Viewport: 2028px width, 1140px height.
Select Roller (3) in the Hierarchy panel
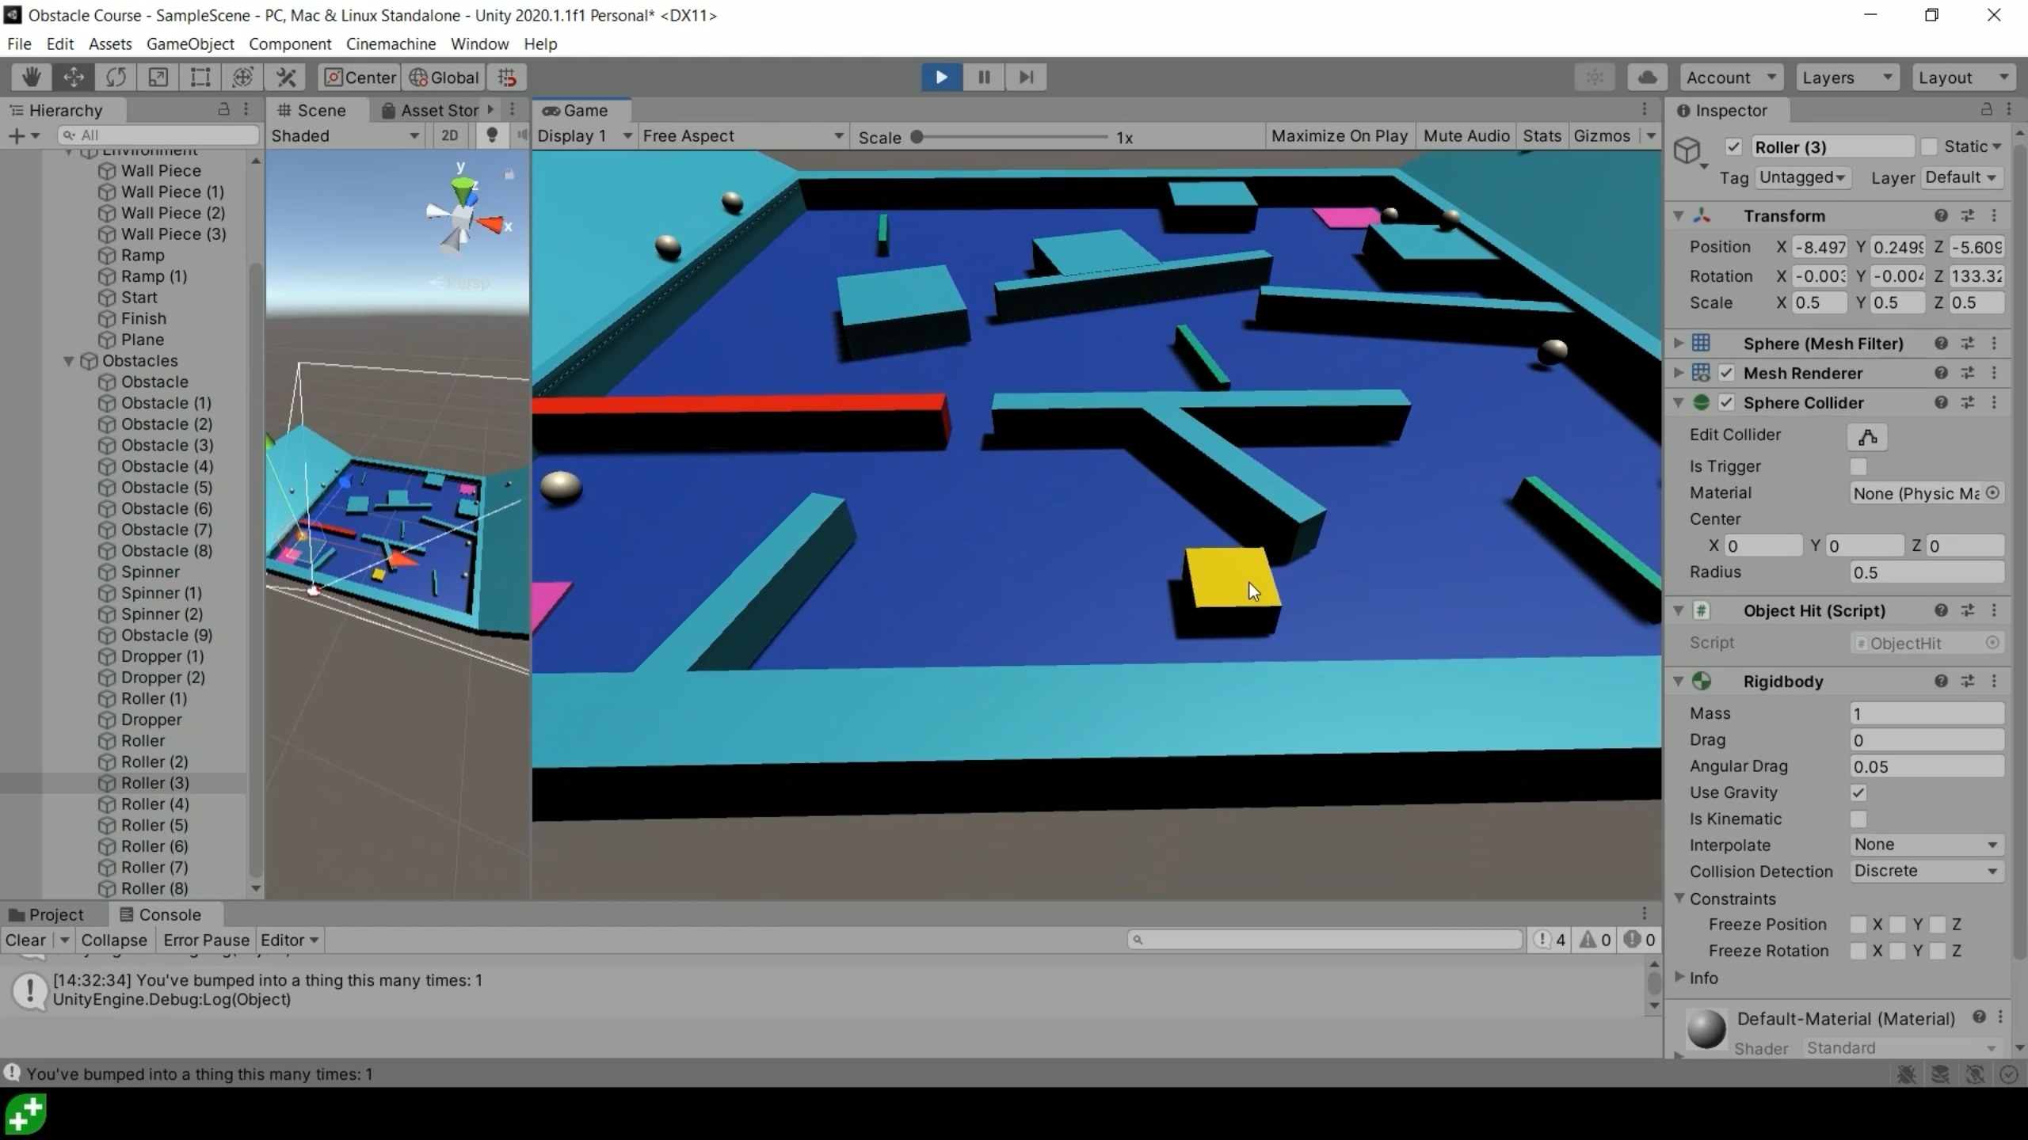click(x=153, y=782)
